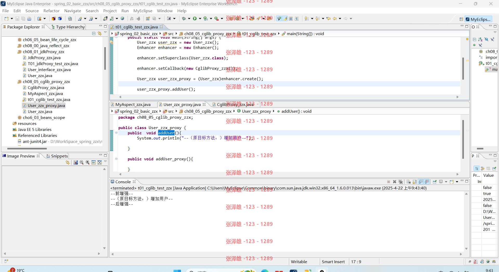Screen dimensions: 499x272
Task: Toggle Show Console When Standard Out Changes
Action: pos(421,182)
